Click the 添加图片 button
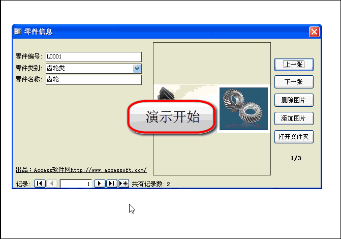This screenshot has height=239, width=341. pos(294,118)
